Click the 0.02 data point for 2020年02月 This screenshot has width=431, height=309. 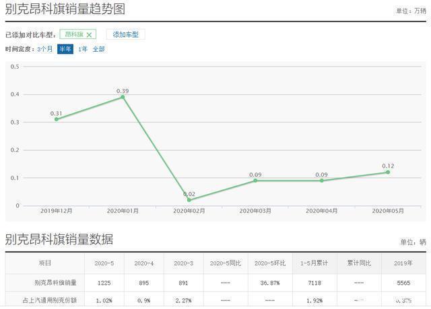tap(189, 200)
